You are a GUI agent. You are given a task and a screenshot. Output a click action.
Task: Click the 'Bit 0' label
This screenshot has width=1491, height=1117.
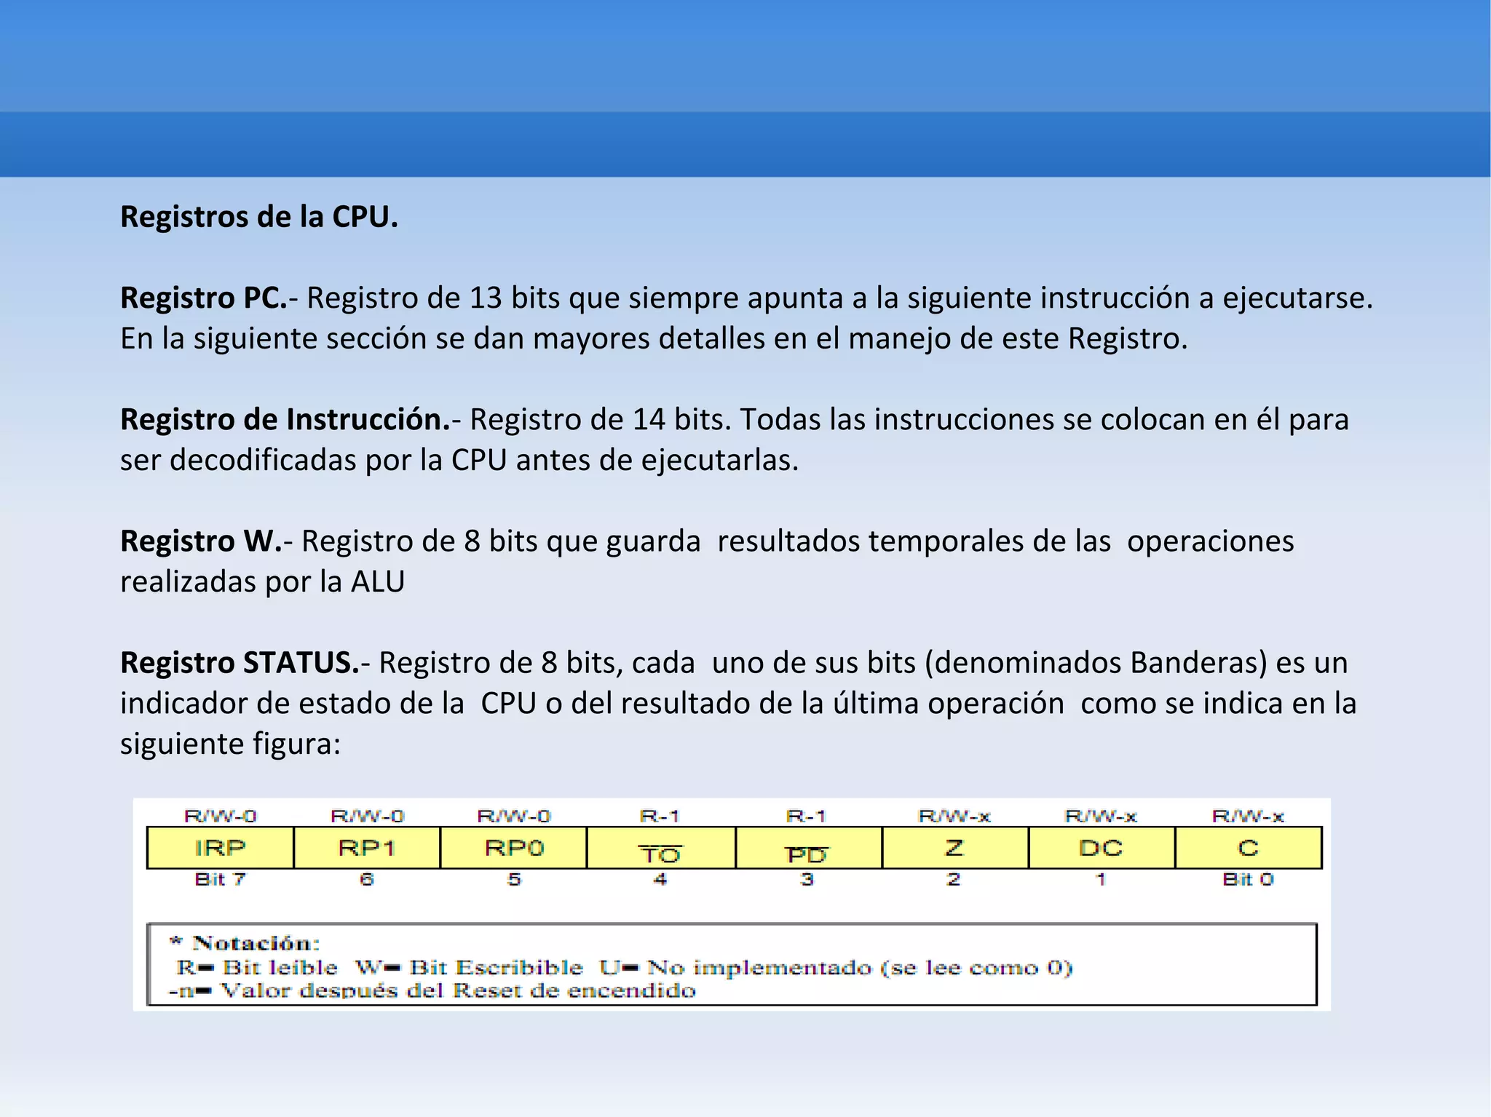[1248, 879]
